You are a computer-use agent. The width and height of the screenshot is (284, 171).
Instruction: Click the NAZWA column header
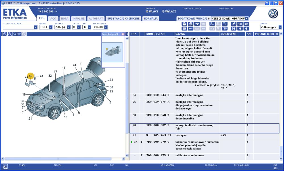tap(197, 34)
